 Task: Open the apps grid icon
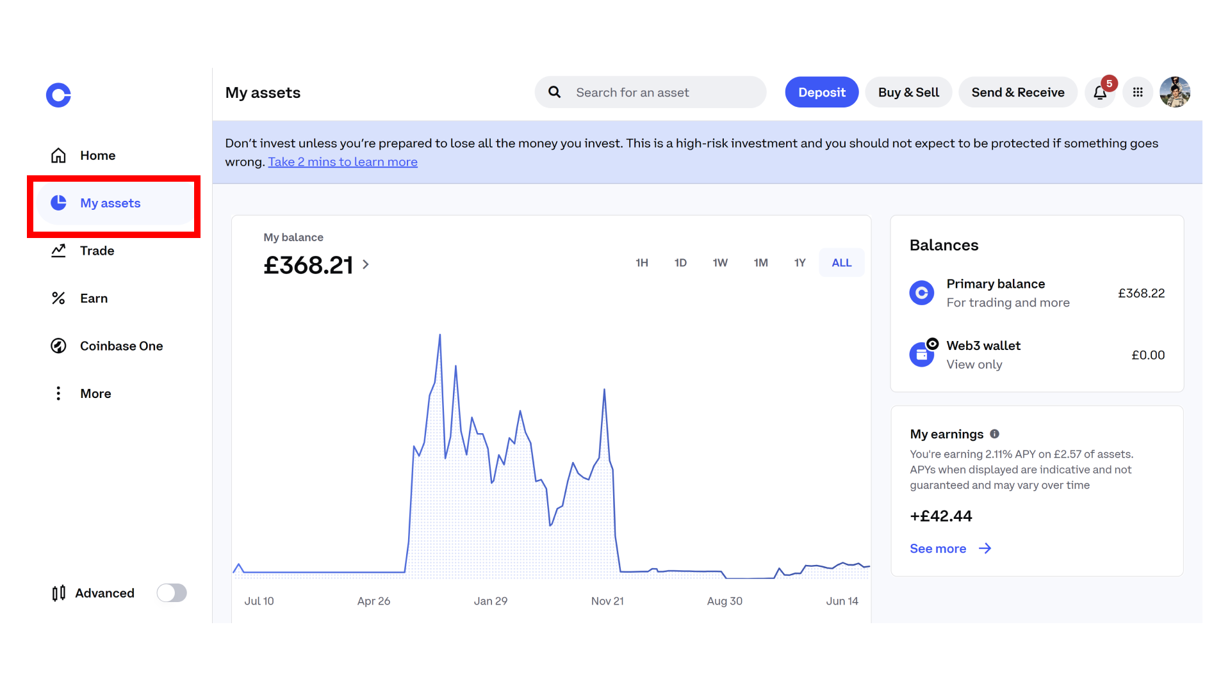click(x=1138, y=93)
